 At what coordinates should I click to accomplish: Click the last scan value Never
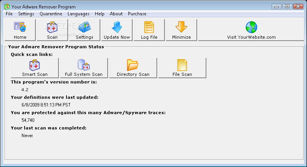coord(27,136)
